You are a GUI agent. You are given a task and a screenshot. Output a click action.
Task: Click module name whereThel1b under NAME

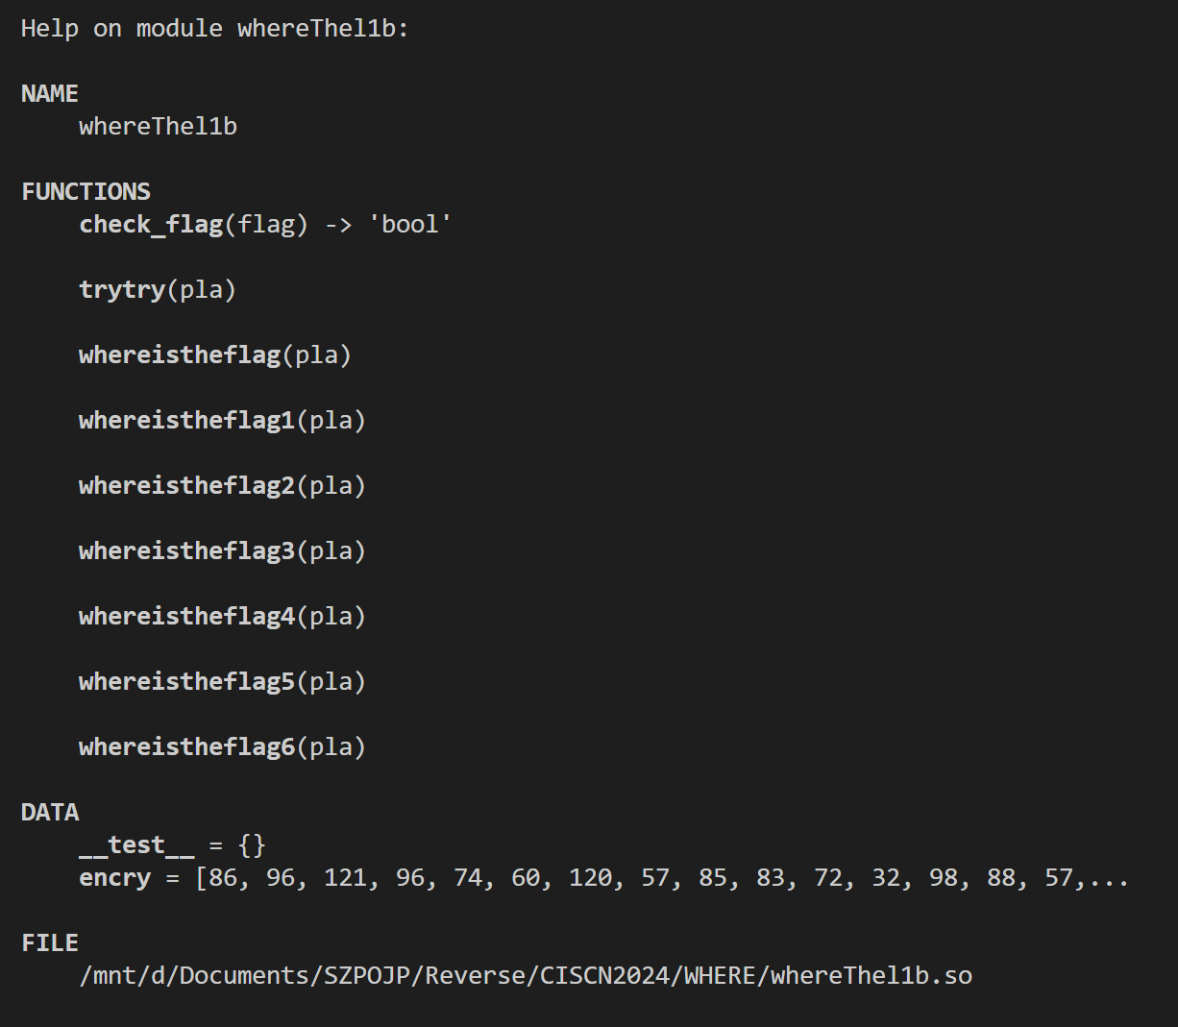159,126
